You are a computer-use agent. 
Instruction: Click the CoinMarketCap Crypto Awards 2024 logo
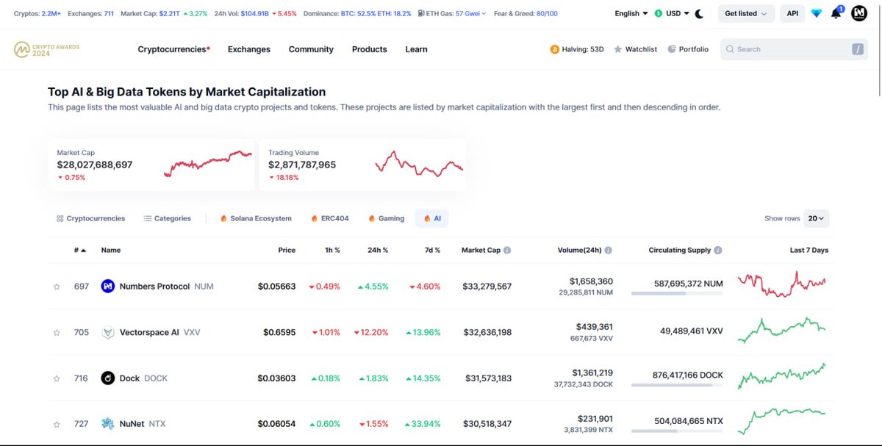(46, 49)
